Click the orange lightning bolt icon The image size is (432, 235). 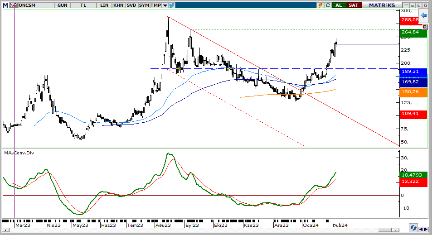[320, 5]
